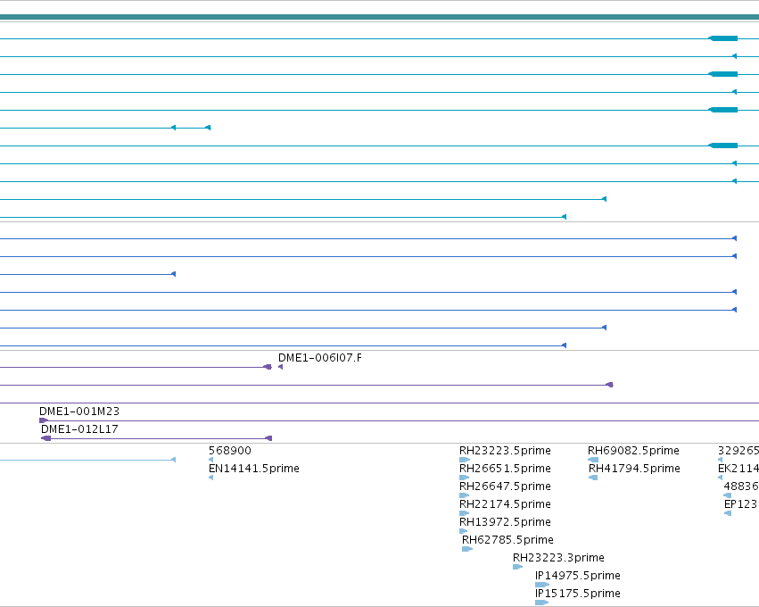Click the RH23223.5prime label
Image resolution: width=759 pixels, height=607 pixels.
505,451
